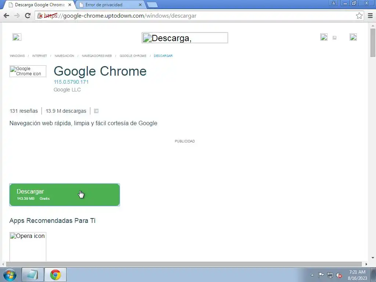Image resolution: width=376 pixels, height=282 pixels.
Task: Open the 131 reseñas reviews link
Action: tap(24, 111)
